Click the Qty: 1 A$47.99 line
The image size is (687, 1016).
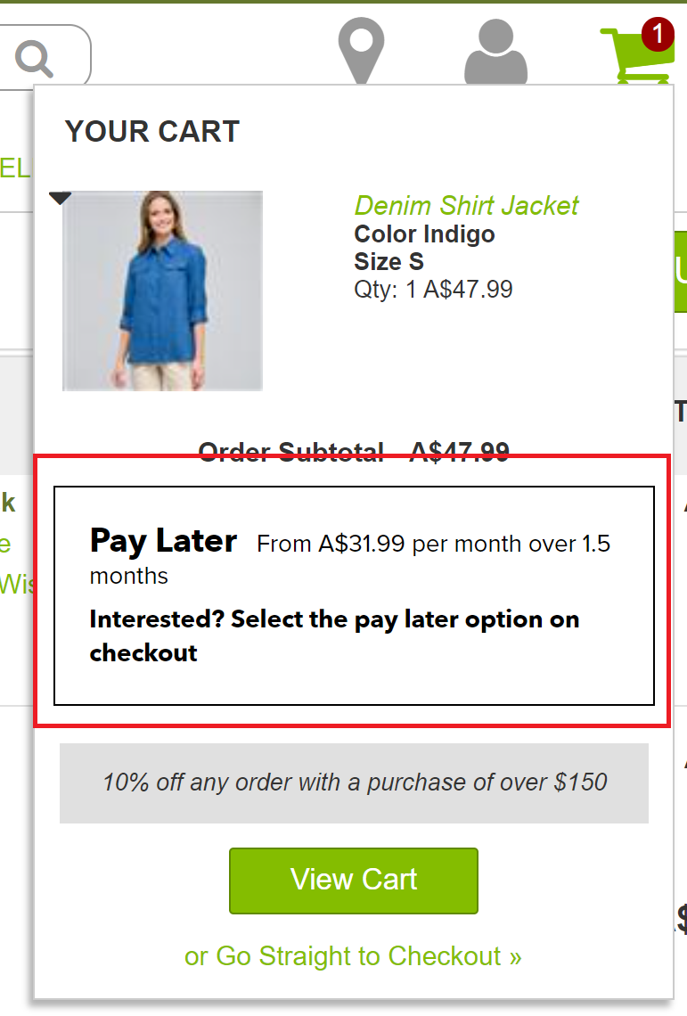pos(433,289)
